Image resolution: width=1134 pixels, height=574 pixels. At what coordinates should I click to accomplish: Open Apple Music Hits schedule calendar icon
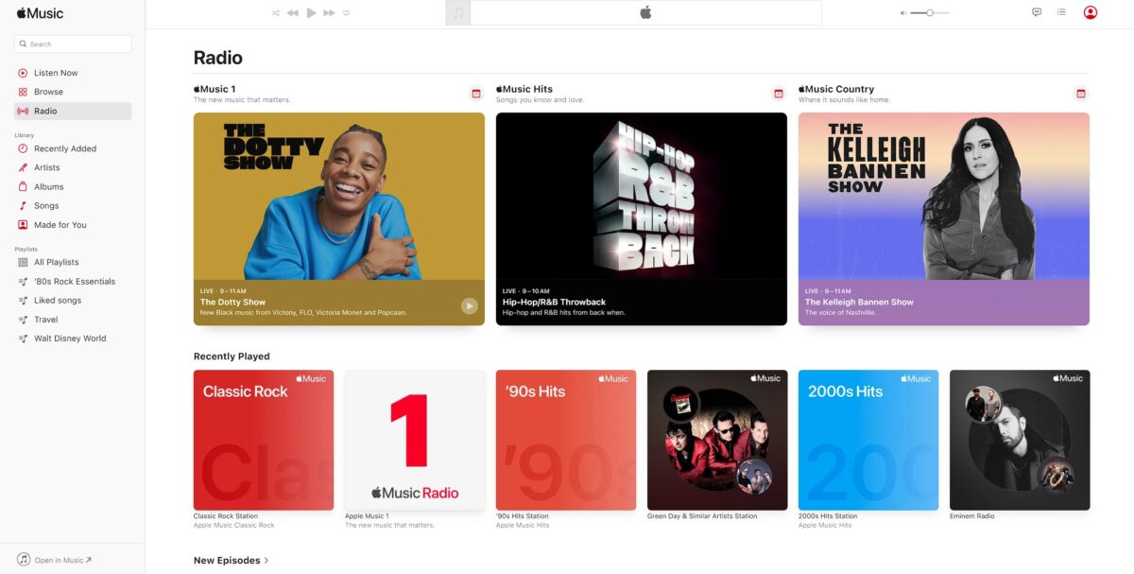click(x=779, y=94)
